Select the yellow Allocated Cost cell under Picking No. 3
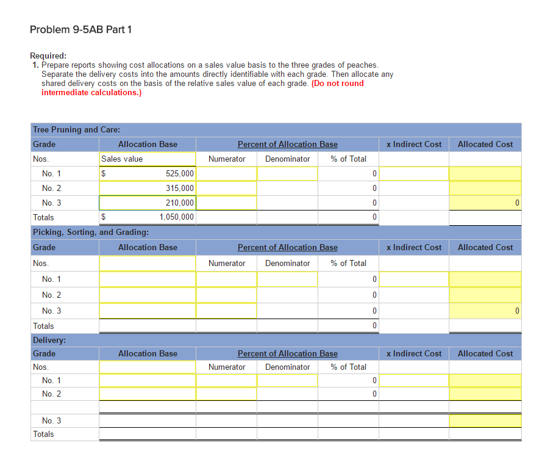 tap(485, 311)
